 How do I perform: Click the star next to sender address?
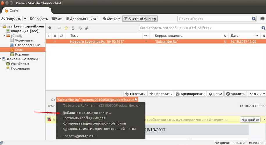(136, 100)
